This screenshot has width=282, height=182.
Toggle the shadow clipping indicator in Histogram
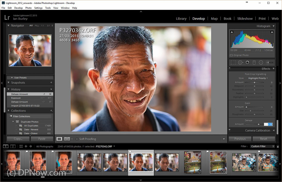pyautogui.click(x=232, y=32)
